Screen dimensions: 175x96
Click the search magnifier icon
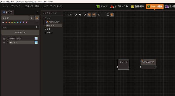37,27
